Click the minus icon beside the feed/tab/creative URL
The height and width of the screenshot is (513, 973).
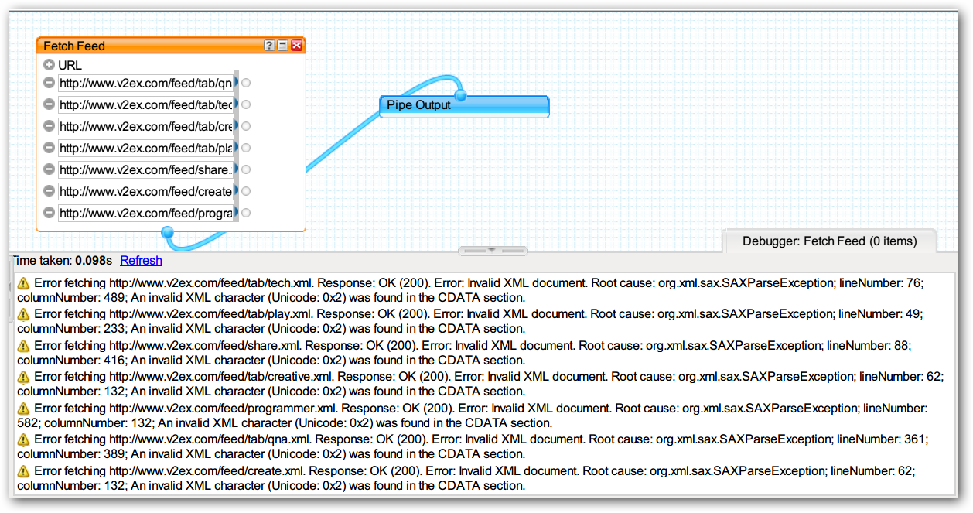tap(49, 126)
